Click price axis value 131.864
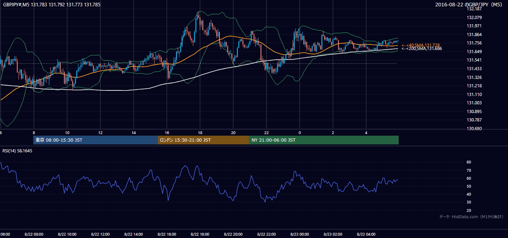 (474, 35)
